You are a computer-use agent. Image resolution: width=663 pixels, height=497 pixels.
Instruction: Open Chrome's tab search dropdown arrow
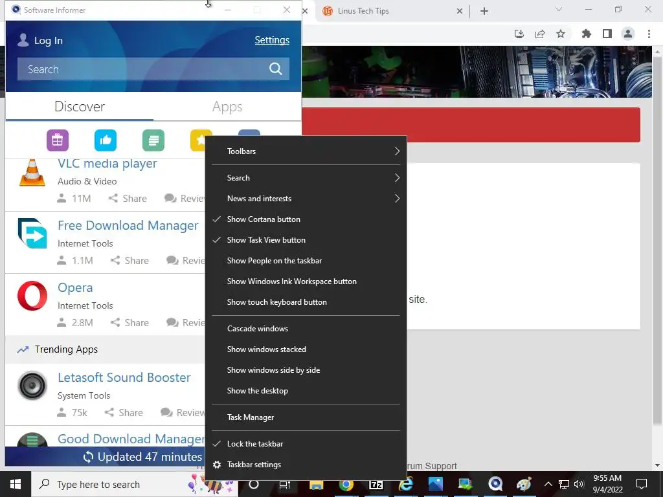click(559, 9)
